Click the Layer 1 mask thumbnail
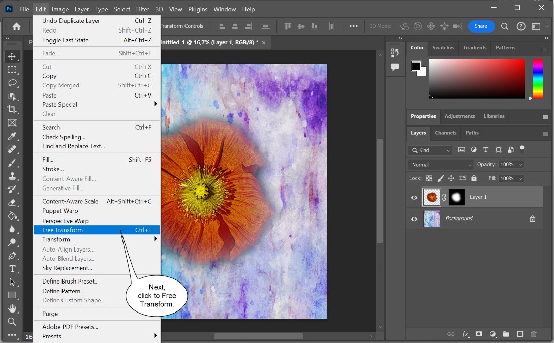The width and height of the screenshot is (554, 343). click(x=456, y=197)
